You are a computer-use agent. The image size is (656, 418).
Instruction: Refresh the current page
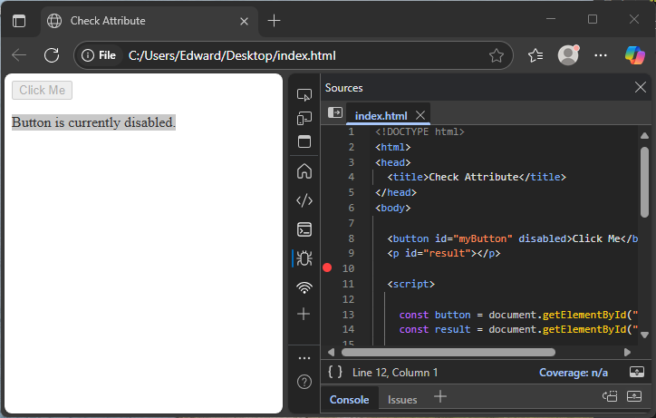[x=52, y=55]
